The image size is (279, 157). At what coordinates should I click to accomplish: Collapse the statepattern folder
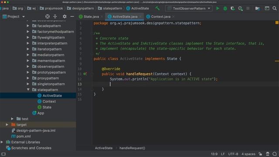point(28,90)
